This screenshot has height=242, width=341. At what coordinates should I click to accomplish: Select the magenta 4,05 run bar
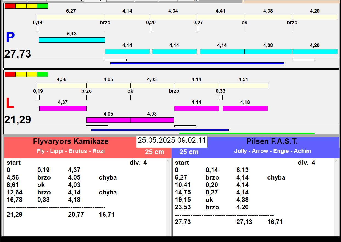108,120
